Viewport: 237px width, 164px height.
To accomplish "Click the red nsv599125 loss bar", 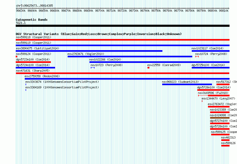I will (x=220, y=135).
